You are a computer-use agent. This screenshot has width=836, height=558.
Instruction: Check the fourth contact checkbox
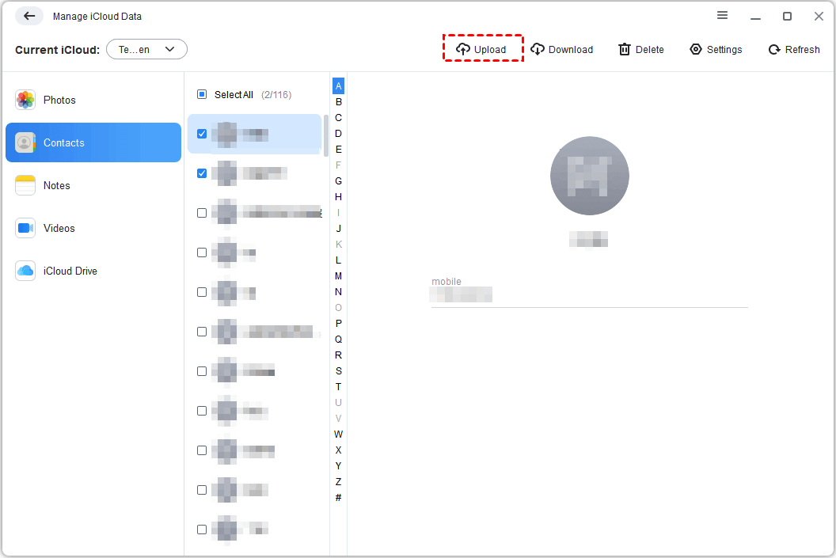202,252
